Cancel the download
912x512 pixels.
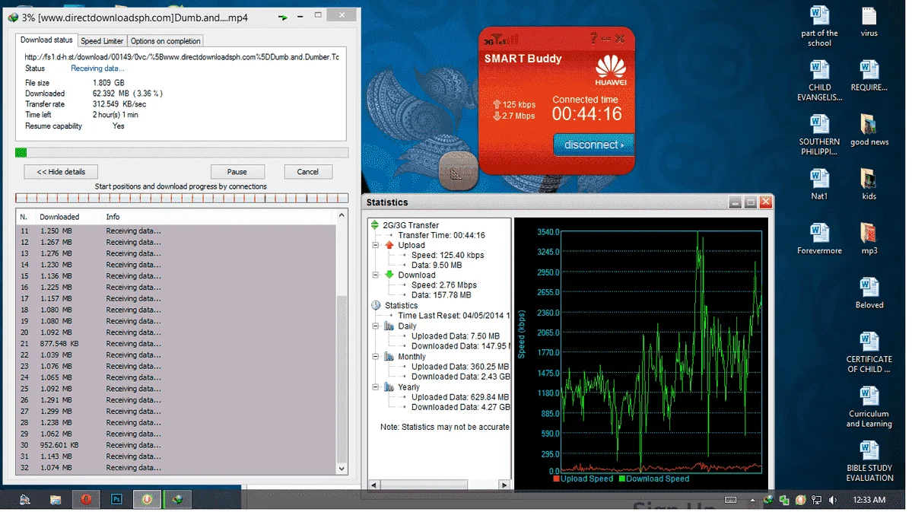click(308, 172)
